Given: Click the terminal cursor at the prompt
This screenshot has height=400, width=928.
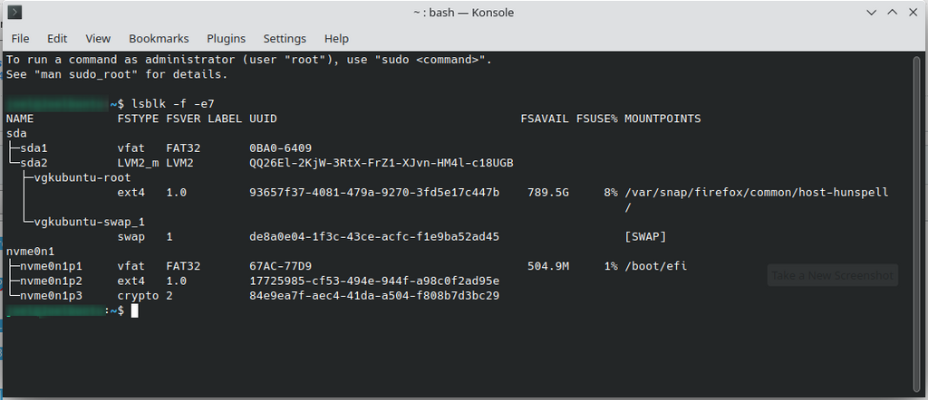Looking at the screenshot, I should pyautogui.click(x=134, y=310).
